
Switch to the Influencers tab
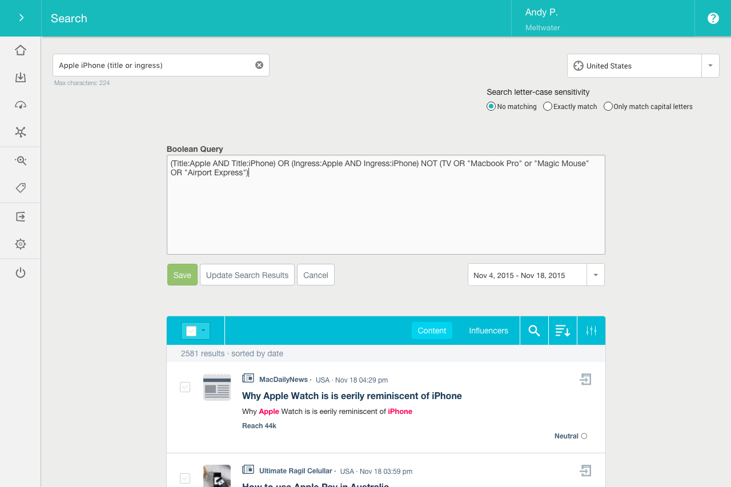488,331
